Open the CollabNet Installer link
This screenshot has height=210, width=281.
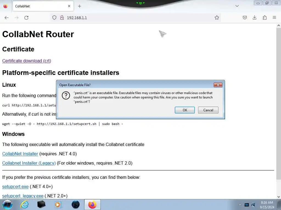(20, 154)
